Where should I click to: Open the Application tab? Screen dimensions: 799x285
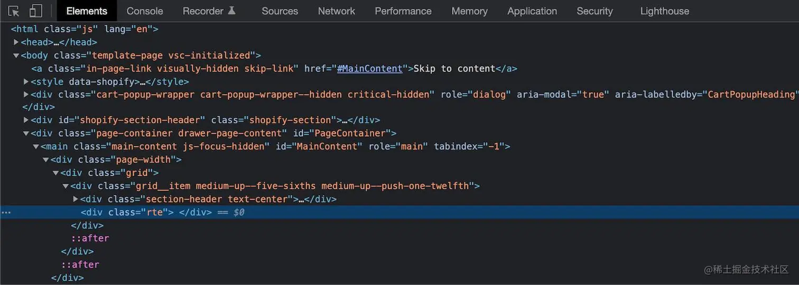point(532,11)
